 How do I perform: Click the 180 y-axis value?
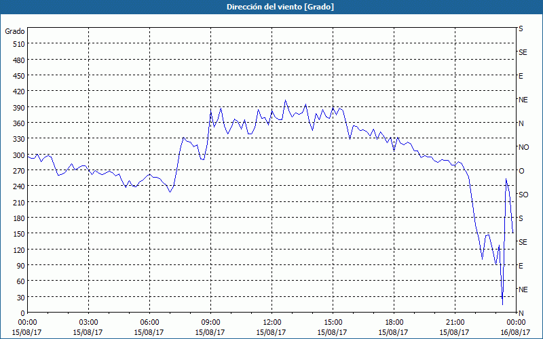click(19, 218)
